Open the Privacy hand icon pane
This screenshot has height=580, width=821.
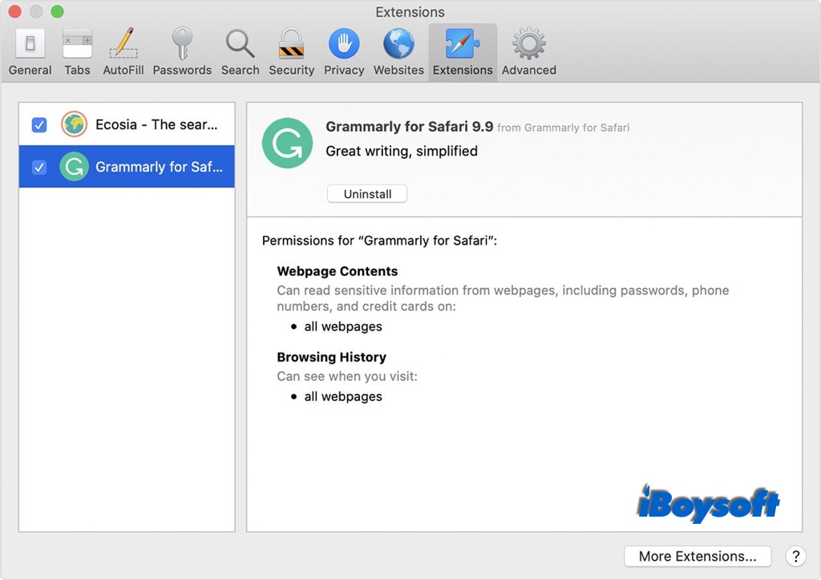pyautogui.click(x=344, y=51)
